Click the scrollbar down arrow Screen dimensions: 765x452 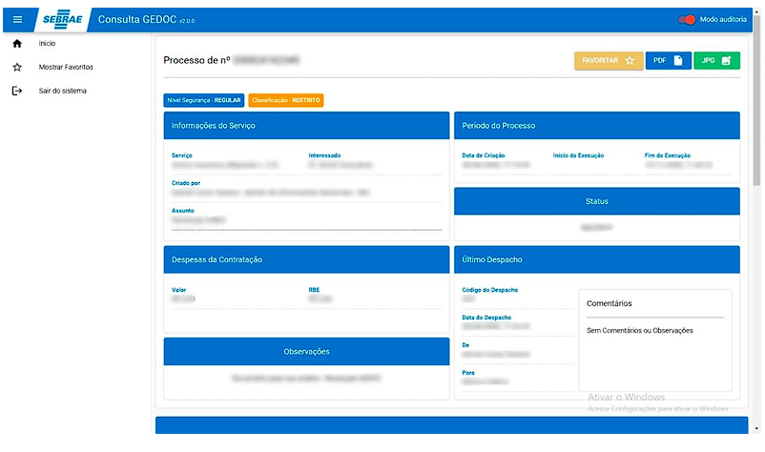756,429
